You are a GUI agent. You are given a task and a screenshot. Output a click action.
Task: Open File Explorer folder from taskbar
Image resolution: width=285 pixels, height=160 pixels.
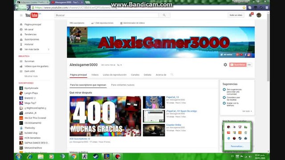(x=41, y=156)
